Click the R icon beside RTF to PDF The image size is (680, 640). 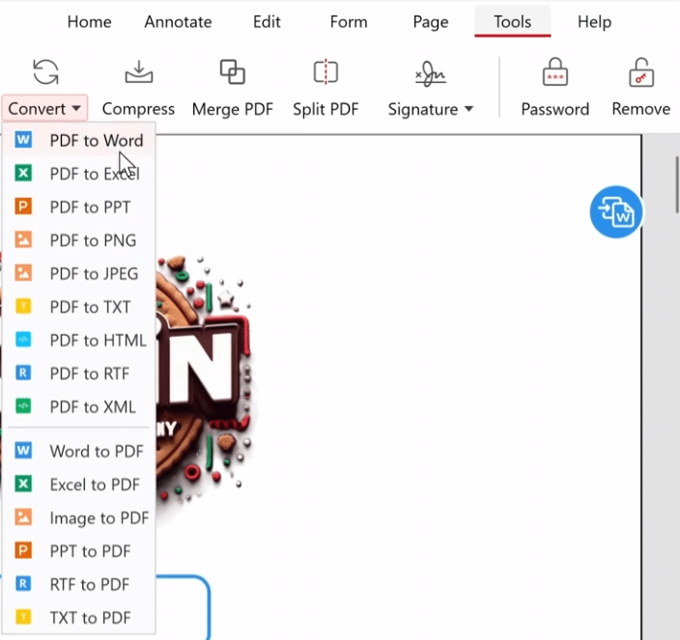23,584
